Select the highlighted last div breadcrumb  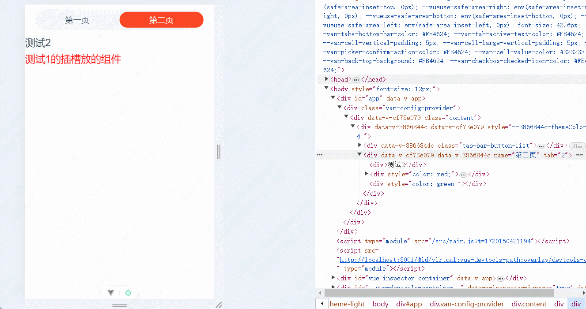pos(576,304)
